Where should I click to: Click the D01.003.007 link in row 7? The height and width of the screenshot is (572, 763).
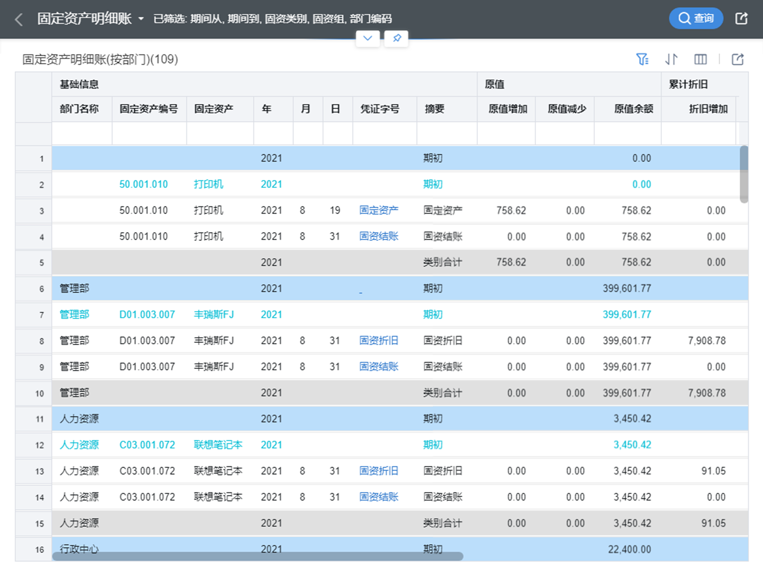point(147,315)
